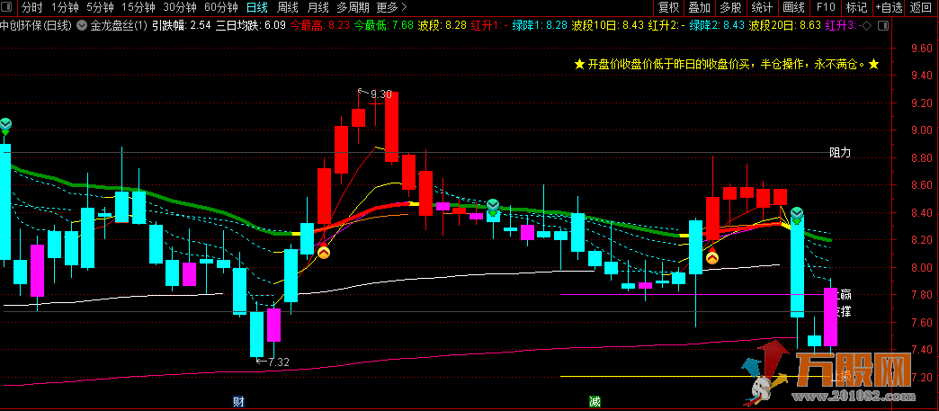Open the 画线 drawing tools
939x411 pixels.
793,8
